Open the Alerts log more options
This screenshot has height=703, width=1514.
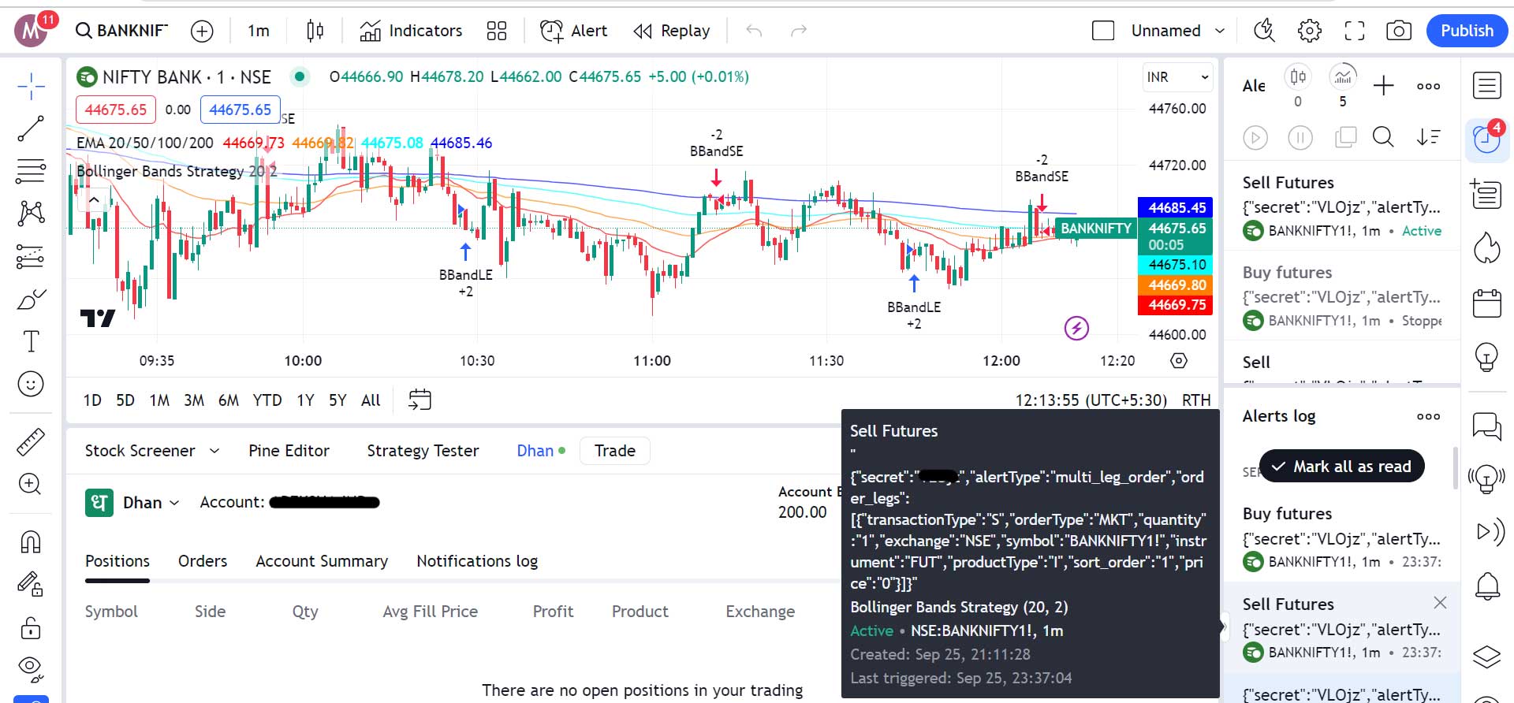point(1428,416)
